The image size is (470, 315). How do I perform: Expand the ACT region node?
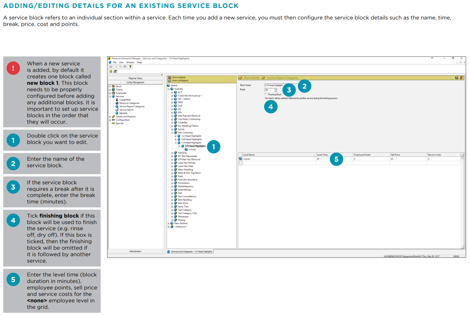pos(172,92)
